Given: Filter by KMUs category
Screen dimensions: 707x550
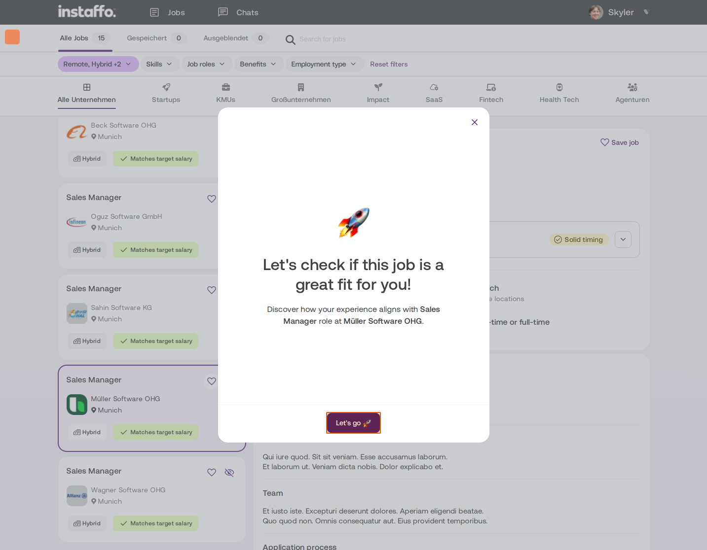Looking at the screenshot, I should click(x=226, y=94).
